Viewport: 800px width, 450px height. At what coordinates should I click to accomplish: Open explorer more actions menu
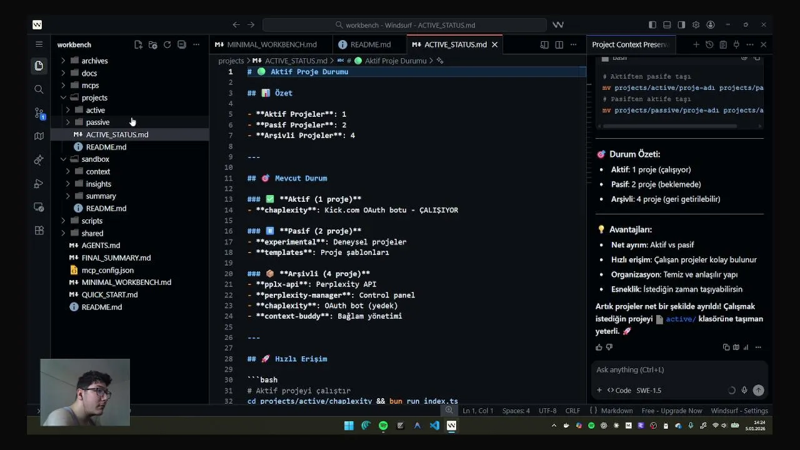pyautogui.click(x=196, y=45)
